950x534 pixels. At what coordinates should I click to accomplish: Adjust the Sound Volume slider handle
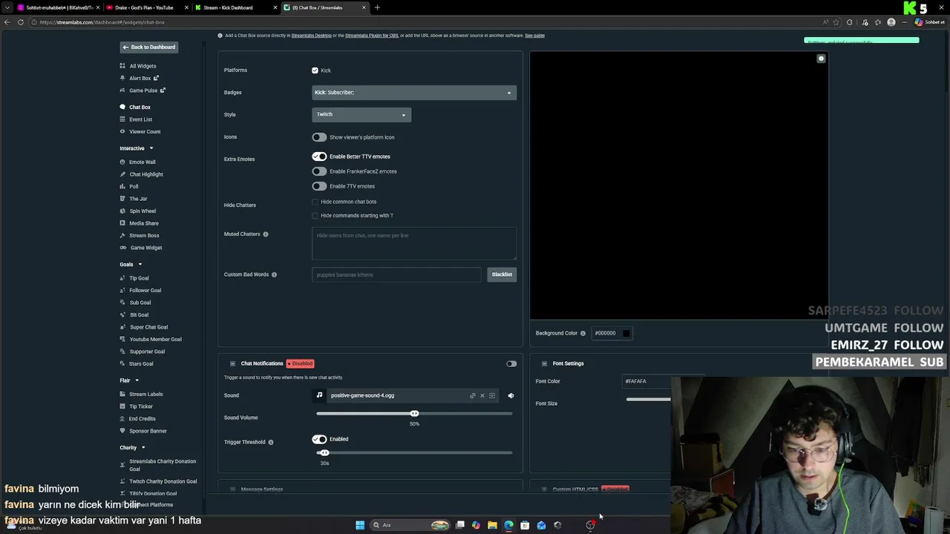[414, 413]
